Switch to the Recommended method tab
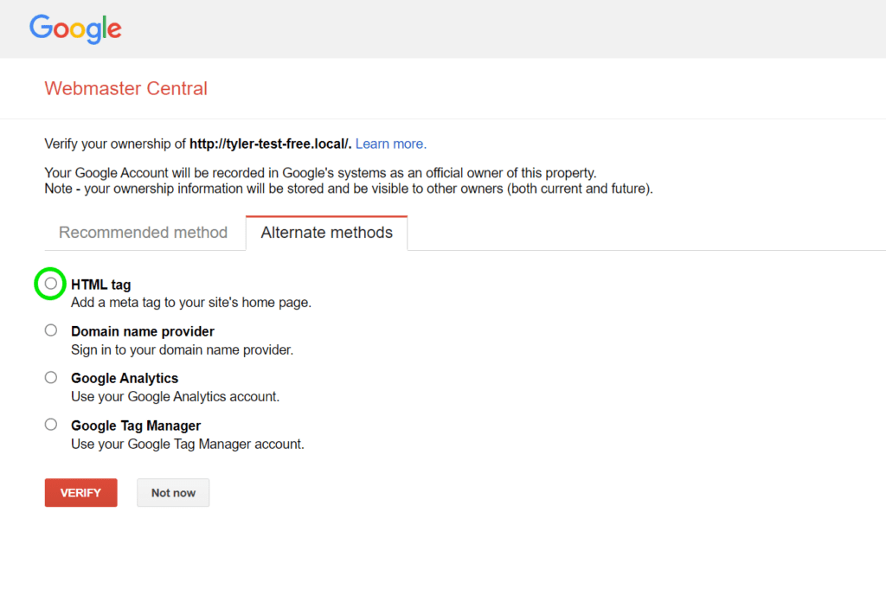Image resolution: width=886 pixels, height=589 pixels. click(x=143, y=233)
